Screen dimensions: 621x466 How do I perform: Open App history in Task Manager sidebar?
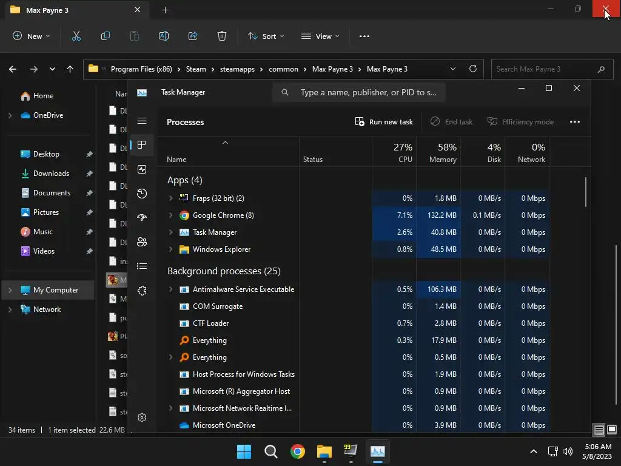click(142, 194)
